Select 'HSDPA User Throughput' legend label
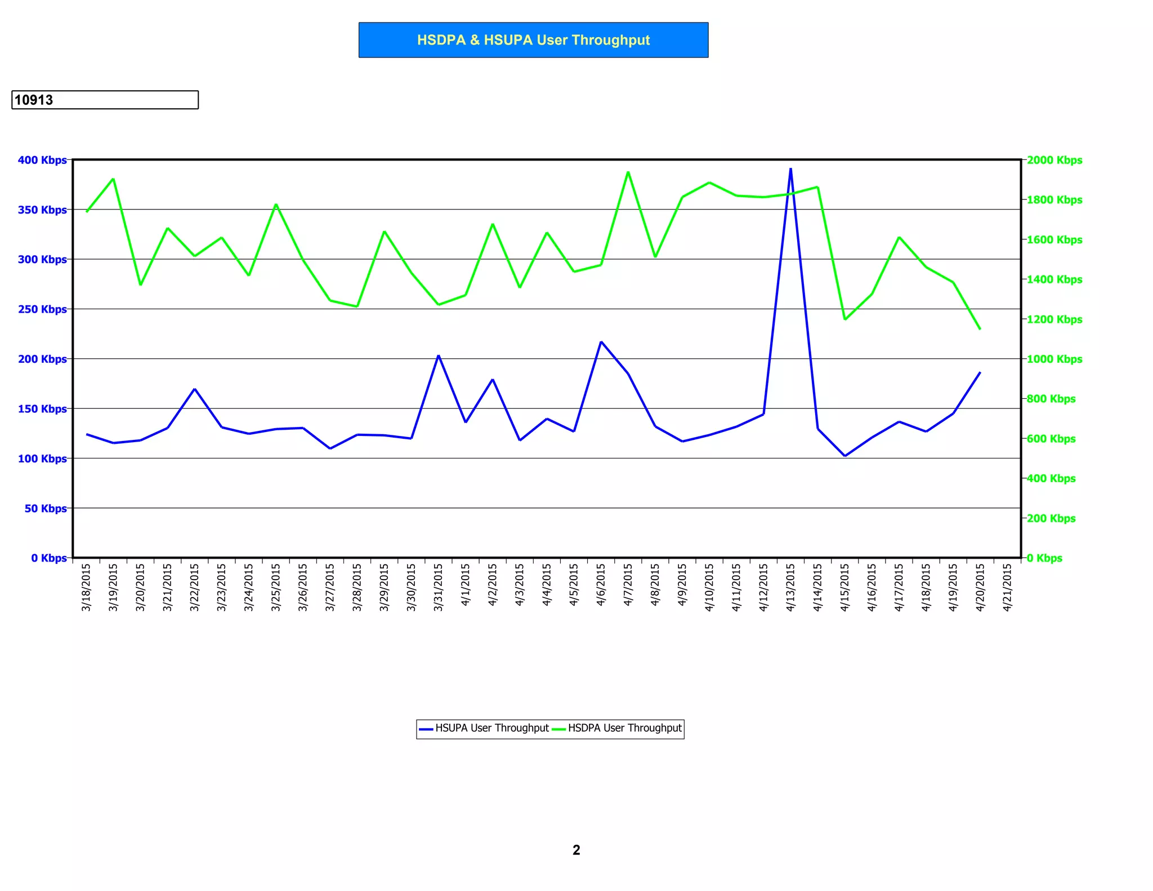Screen dimensions: 1153x891 pos(625,728)
